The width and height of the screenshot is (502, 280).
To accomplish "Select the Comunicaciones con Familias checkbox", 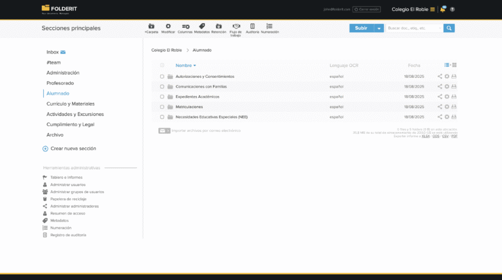I will [162, 86].
